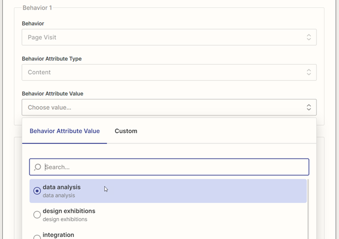Collapse the Choose value dropdown
Viewport: 339px width, 239px height.
(161, 107)
